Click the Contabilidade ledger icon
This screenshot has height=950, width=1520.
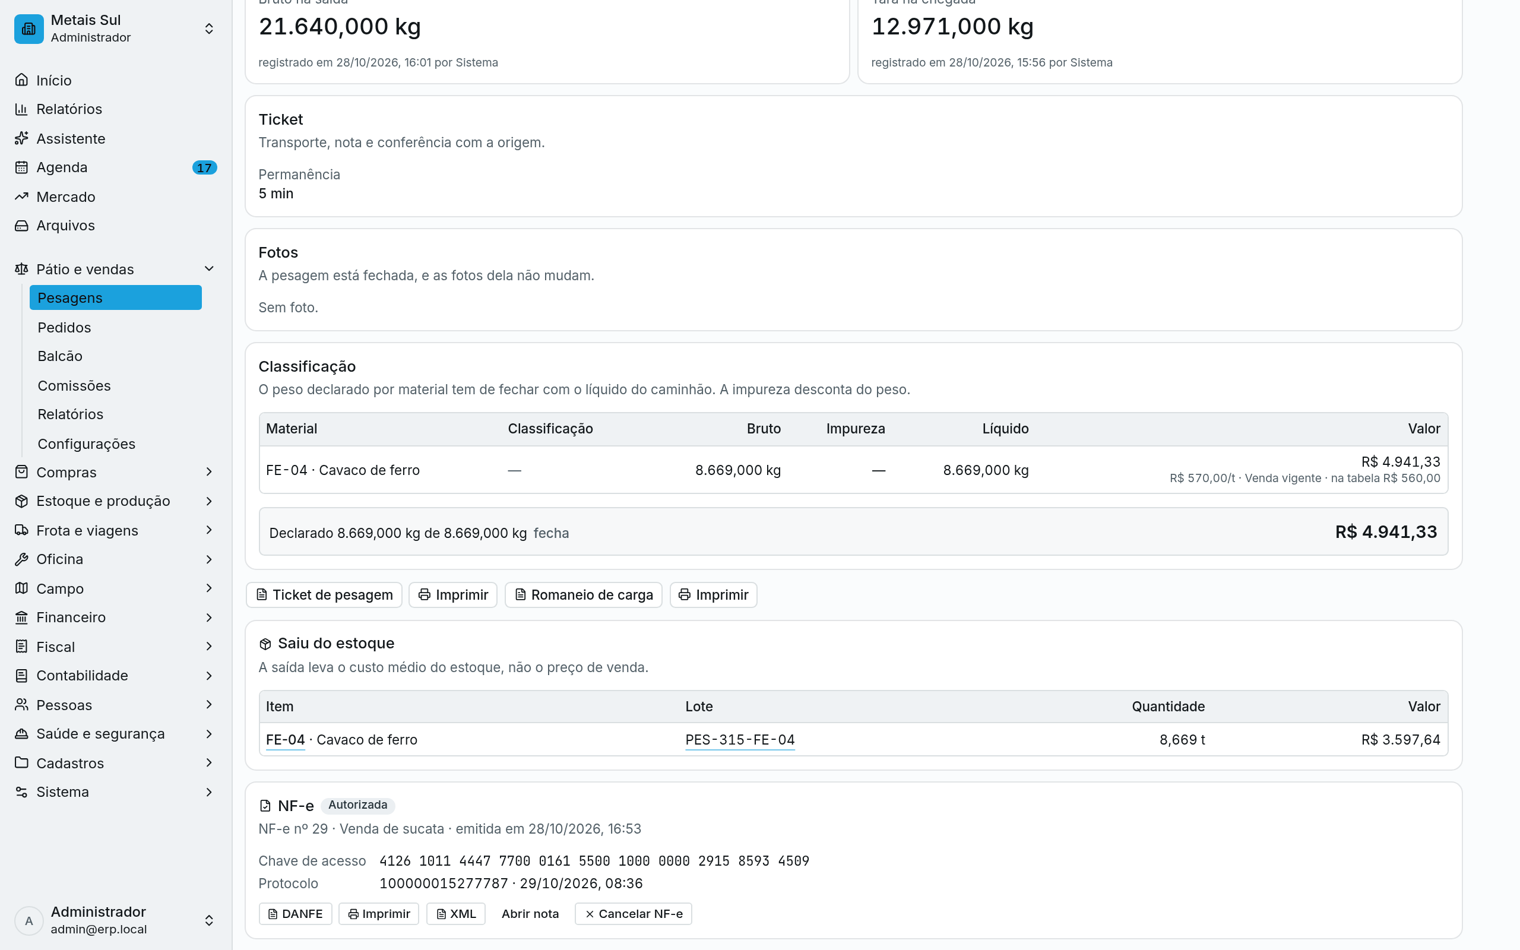[x=21, y=676]
